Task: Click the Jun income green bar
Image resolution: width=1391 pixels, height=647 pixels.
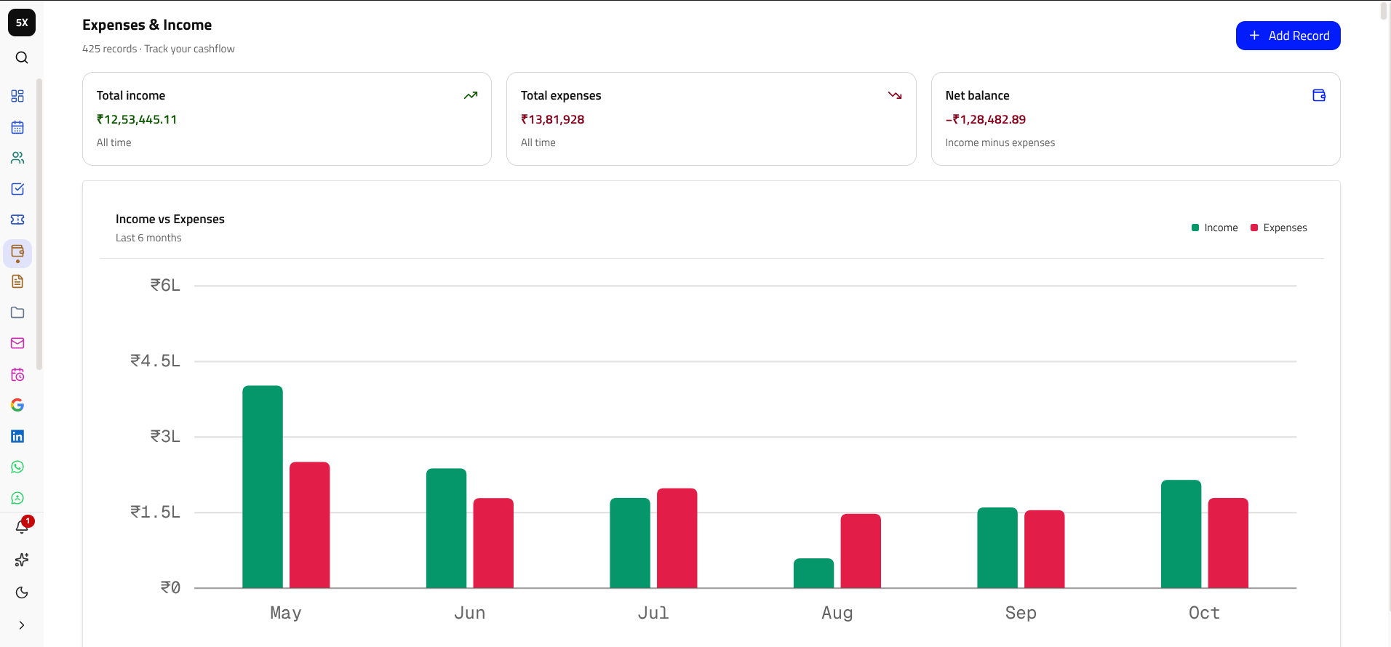Action: tap(446, 528)
